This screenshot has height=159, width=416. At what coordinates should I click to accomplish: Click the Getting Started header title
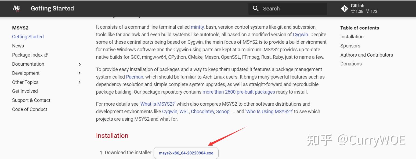point(52,9)
